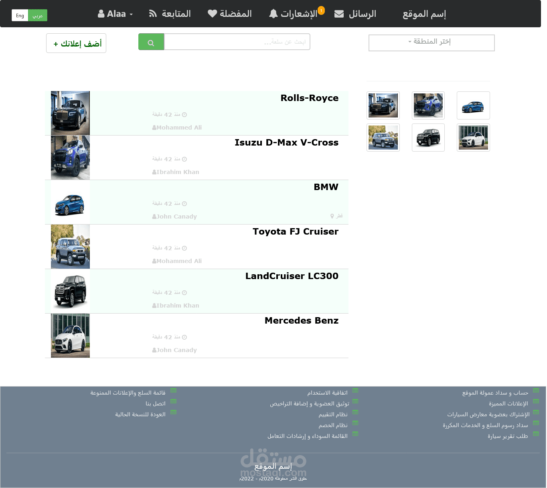The width and height of the screenshot is (547, 488).
Task: Click the Rolls-Royce thumbnail in the sidebar
Action: [x=383, y=105]
